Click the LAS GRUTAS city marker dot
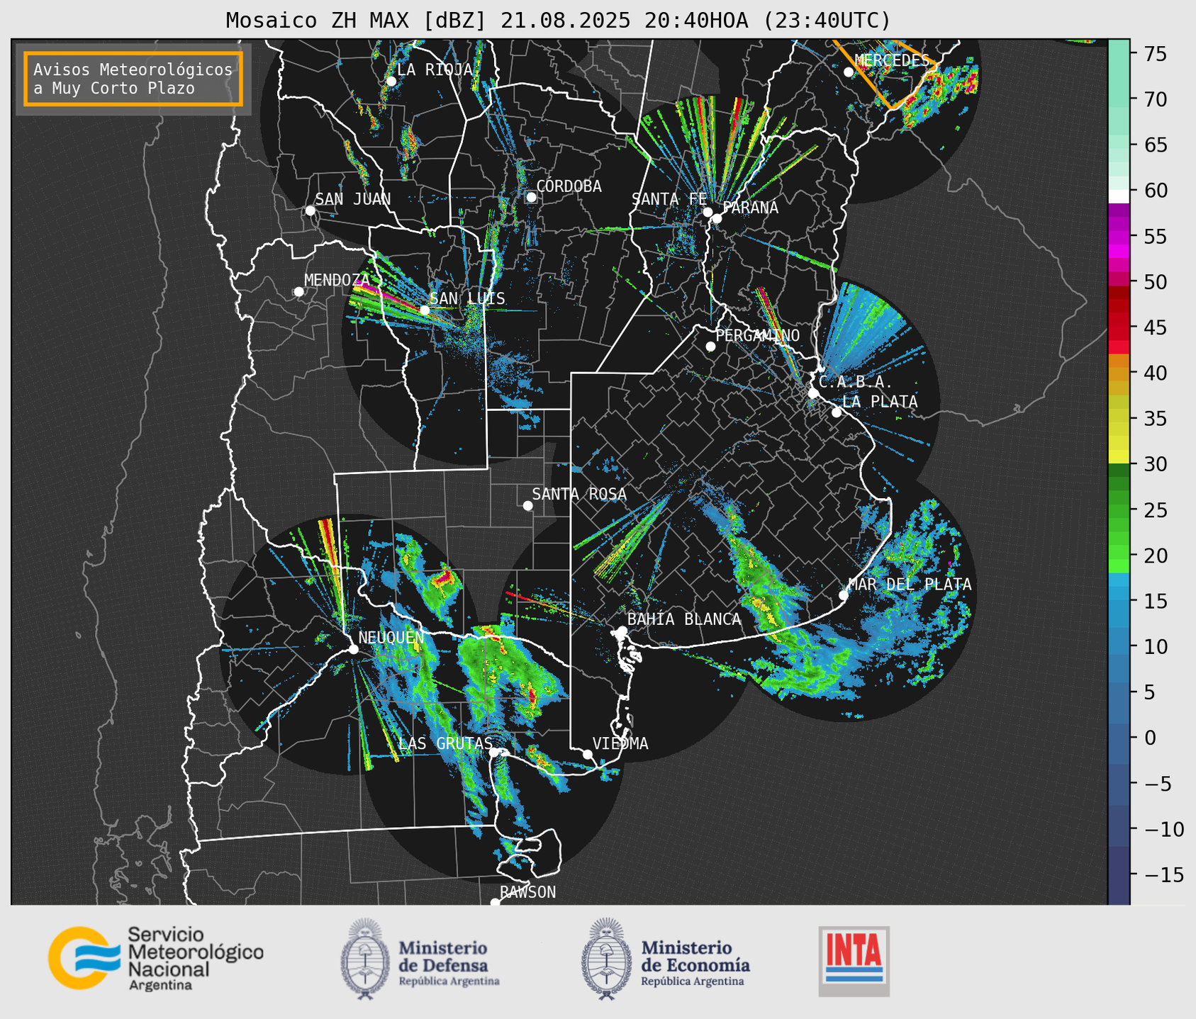The width and height of the screenshot is (1196, 1019). (x=494, y=753)
